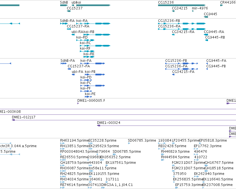Click the EC35228.5prime EST label
236x189 pixels.
click(103, 141)
